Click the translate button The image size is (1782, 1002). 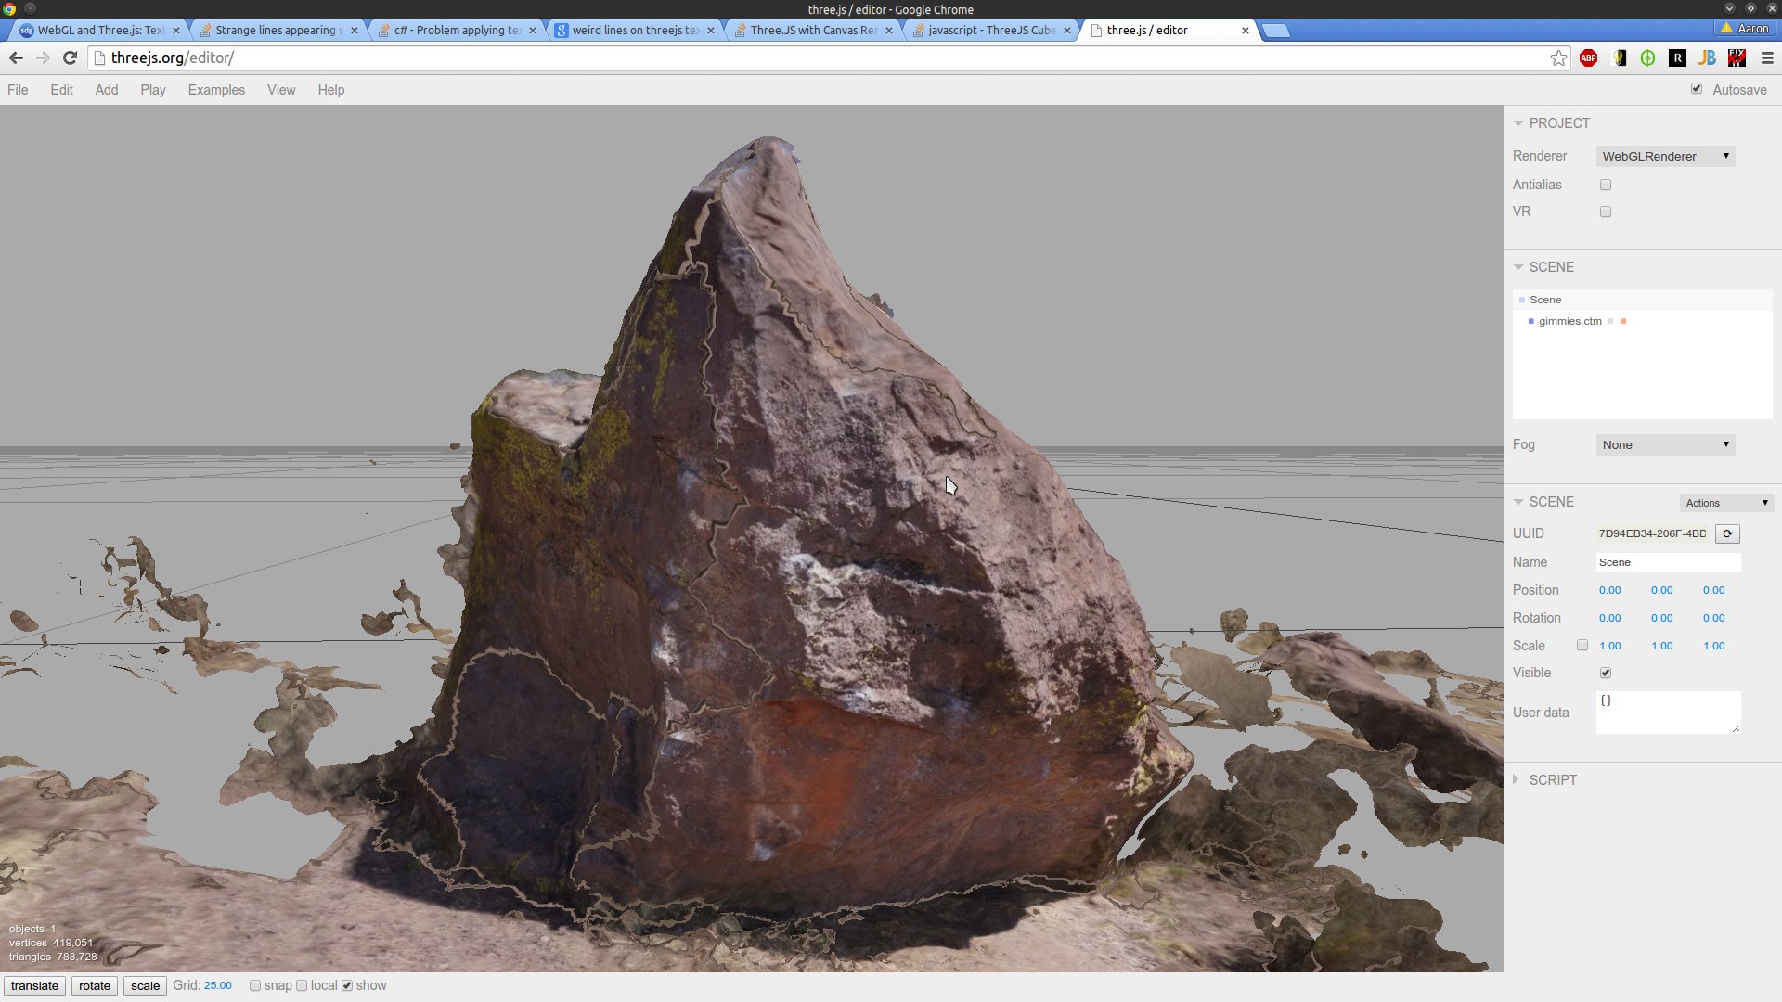point(35,985)
